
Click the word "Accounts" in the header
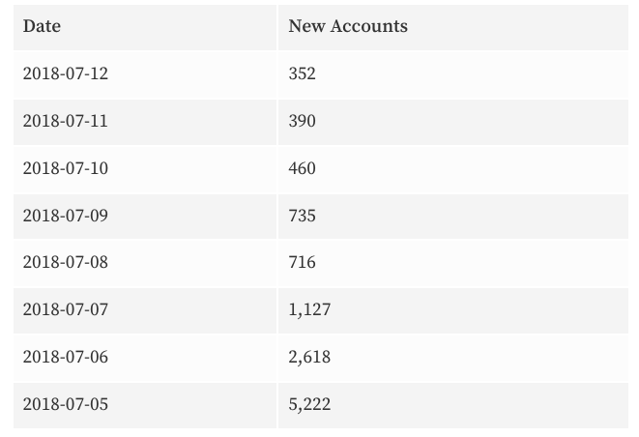pyautogui.click(x=369, y=26)
